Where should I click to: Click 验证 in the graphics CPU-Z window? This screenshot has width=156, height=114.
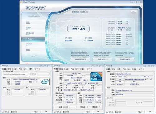36,112
